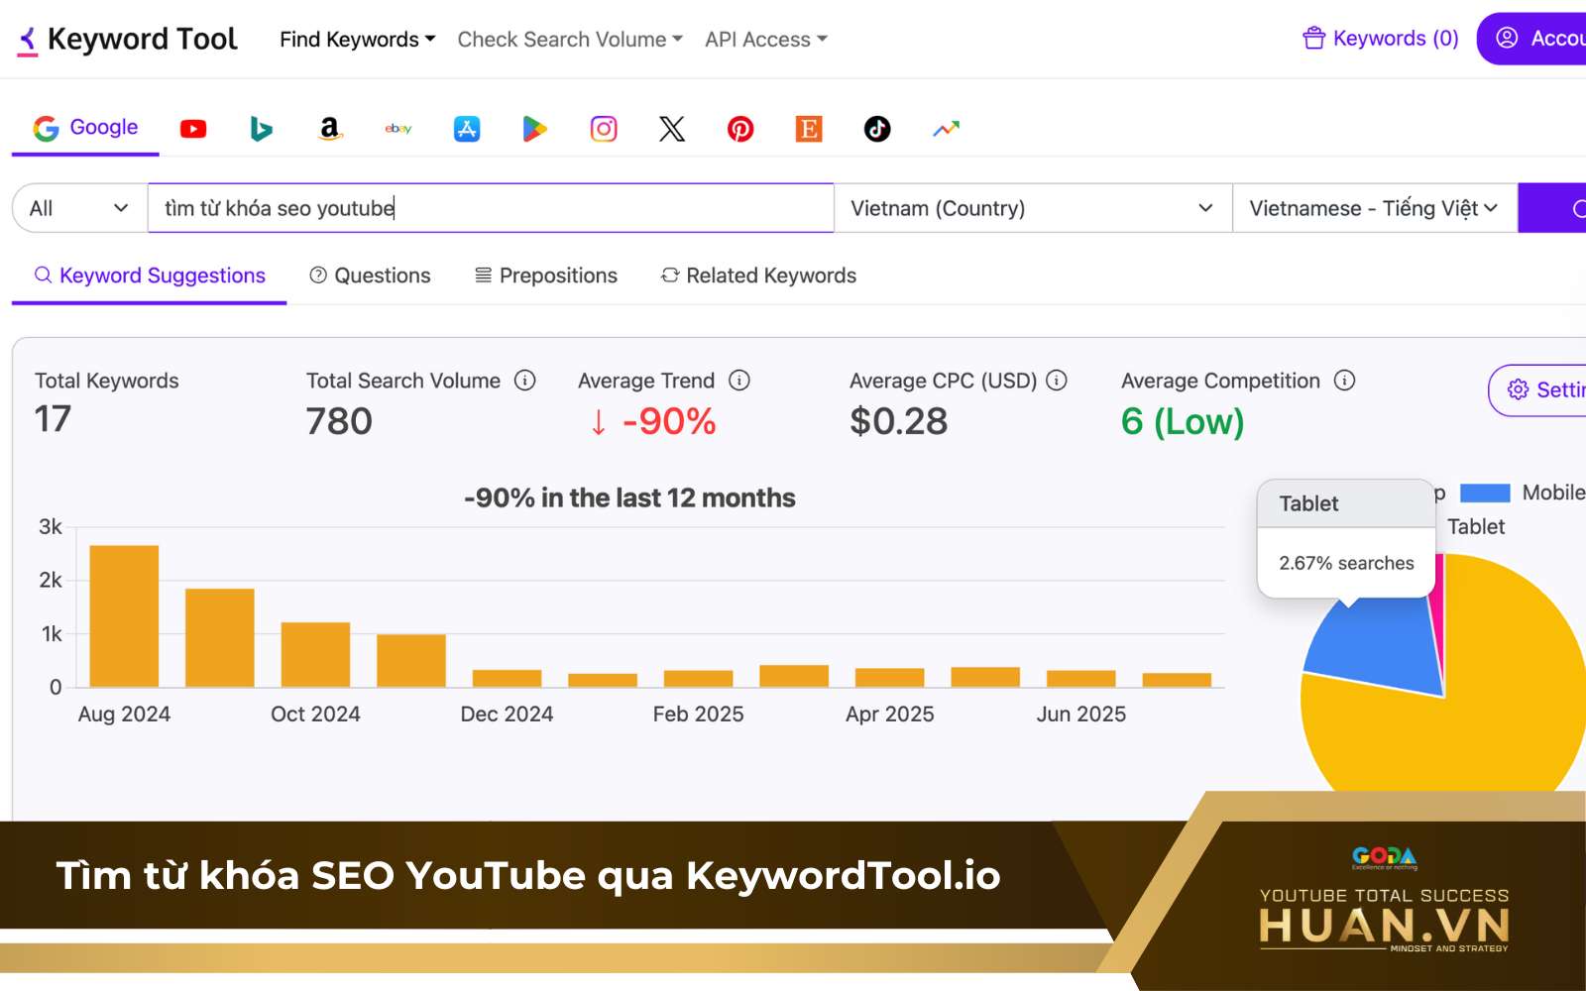Open the All search type dropdown
Screen dimensions: 1586x991
click(79, 208)
